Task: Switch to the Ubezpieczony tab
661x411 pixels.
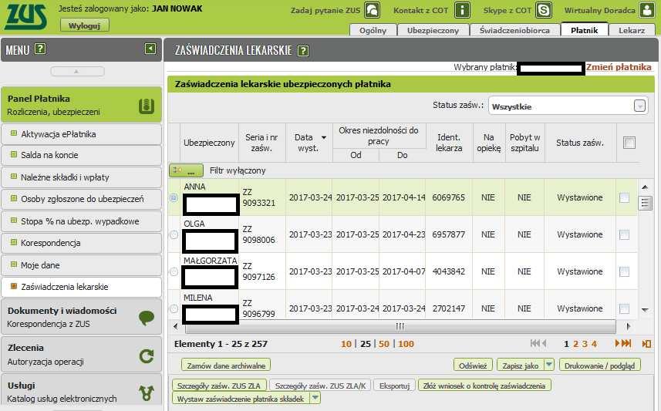Action: pos(433,30)
